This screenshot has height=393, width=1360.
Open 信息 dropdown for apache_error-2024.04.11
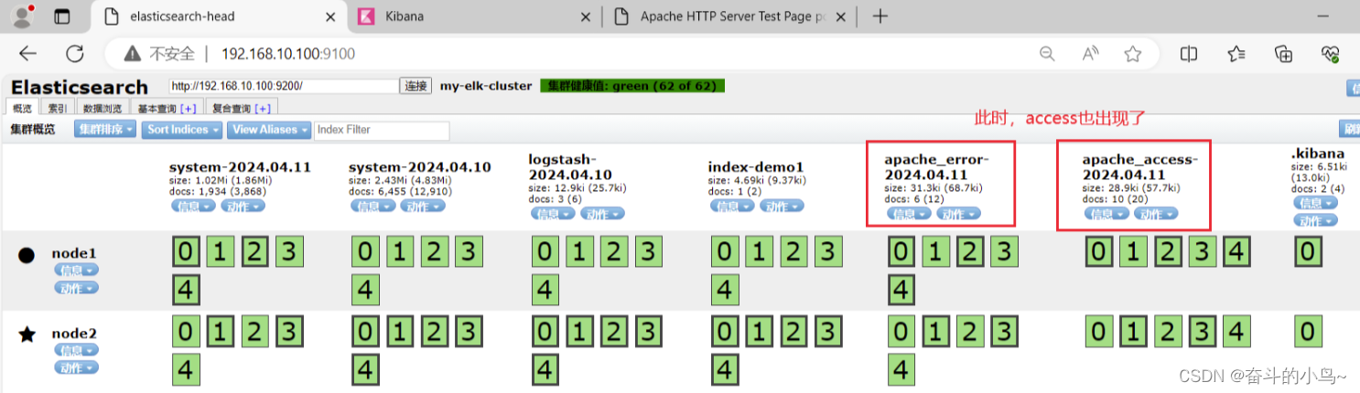point(909,214)
